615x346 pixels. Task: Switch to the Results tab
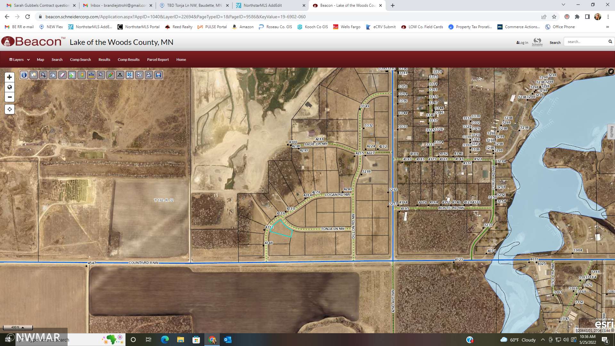[104, 60]
